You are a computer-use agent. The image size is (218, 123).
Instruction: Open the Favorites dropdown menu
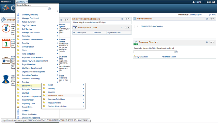coord(6,2)
